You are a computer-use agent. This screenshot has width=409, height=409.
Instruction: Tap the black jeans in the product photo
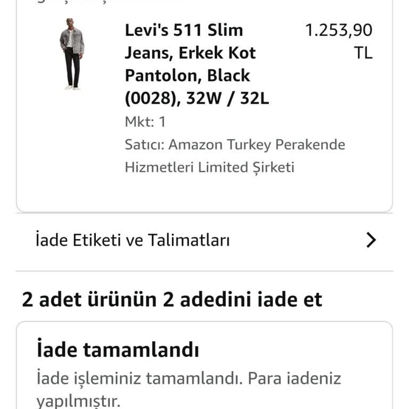tap(72, 67)
